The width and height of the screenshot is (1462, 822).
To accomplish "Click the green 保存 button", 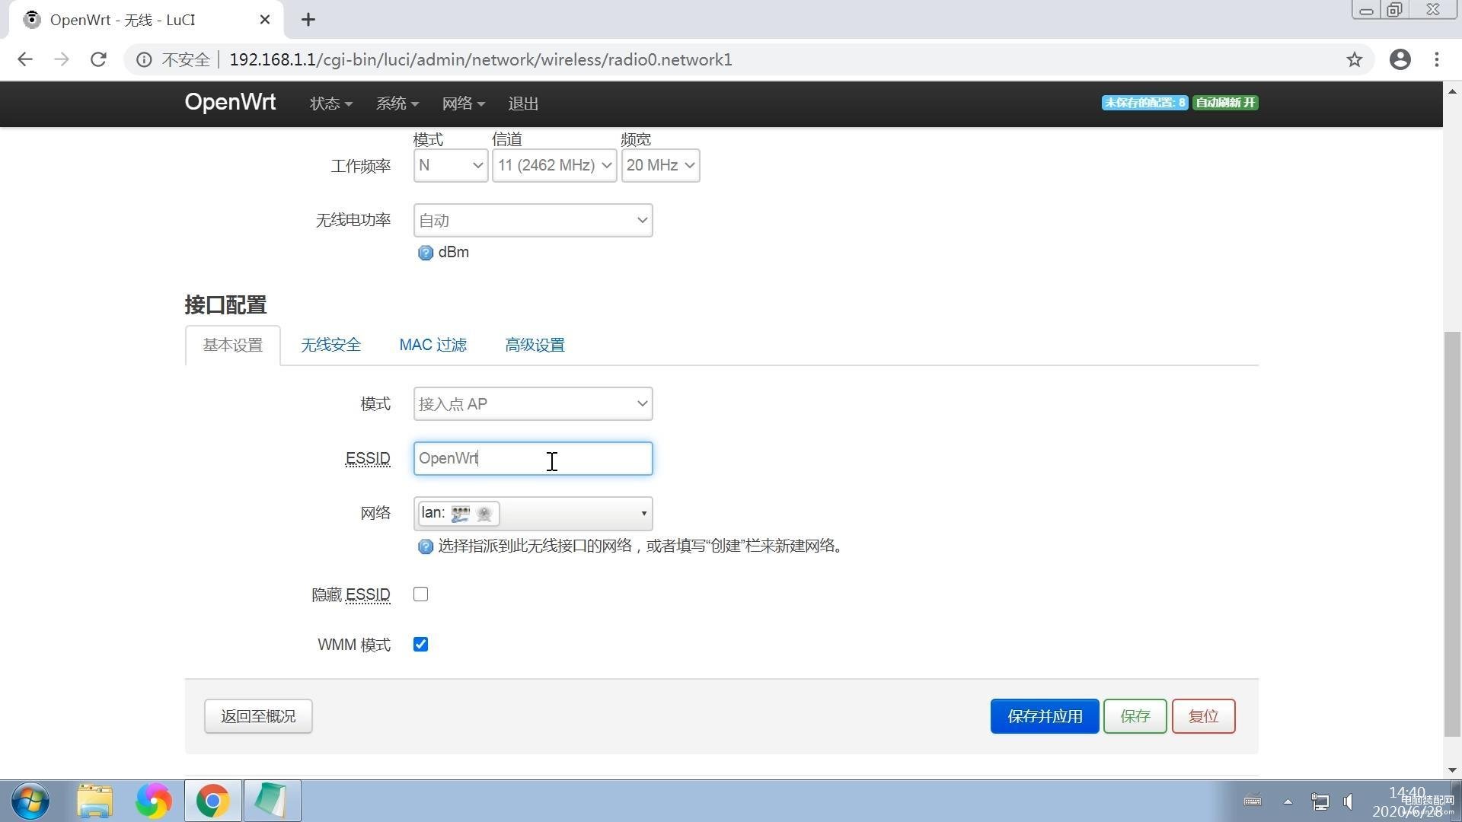I will click(1135, 716).
